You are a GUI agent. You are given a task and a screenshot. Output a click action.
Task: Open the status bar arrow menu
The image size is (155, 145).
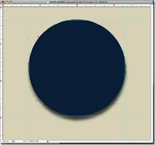click(x=48, y=141)
